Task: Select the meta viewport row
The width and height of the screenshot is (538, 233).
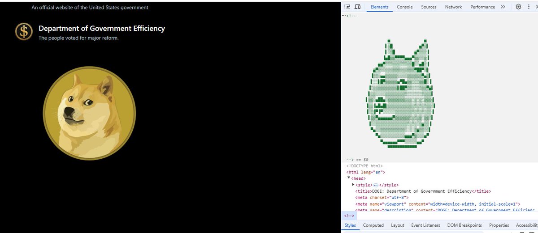Action: pos(438,204)
